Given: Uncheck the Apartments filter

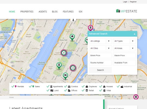Looking at the screenshot, I should point(48,86).
